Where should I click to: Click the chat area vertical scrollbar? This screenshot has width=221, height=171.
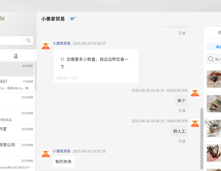click(202, 138)
